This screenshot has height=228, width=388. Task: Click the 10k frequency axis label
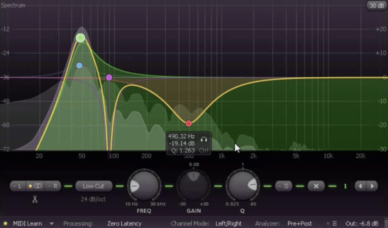[x=328, y=156]
